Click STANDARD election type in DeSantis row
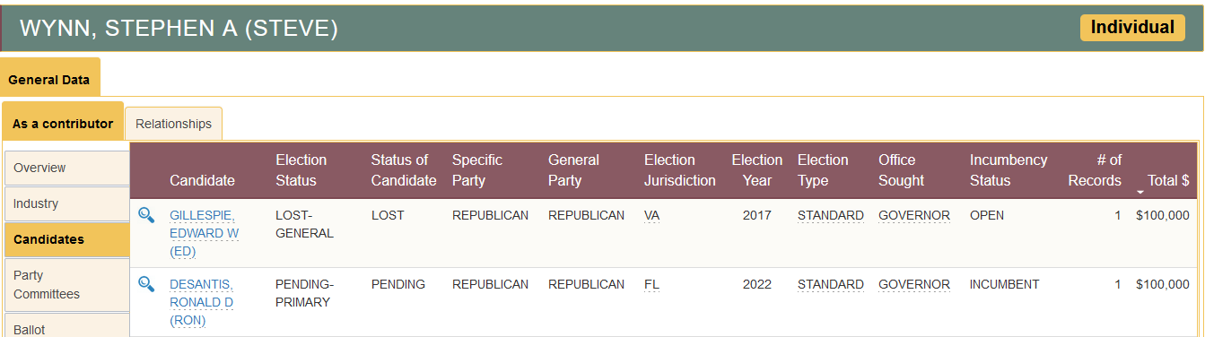 point(830,285)
